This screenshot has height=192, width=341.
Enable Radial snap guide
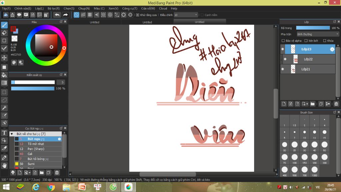103,15
